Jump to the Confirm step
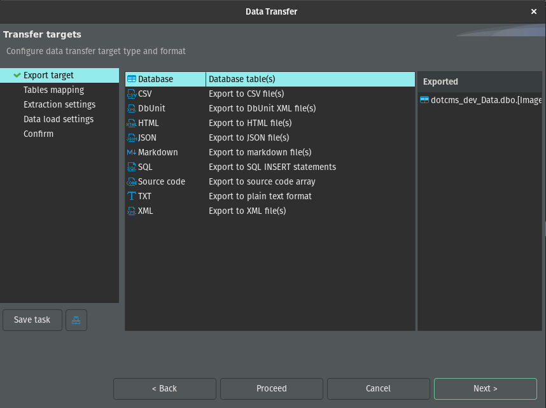The height and width of the screenshot is (408, 546). [x=38, y=134]
